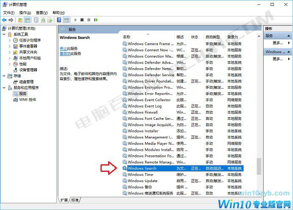293x210 pixels.
Task: Select 本地用户和组 in the tree
Action: pos(30,58)
